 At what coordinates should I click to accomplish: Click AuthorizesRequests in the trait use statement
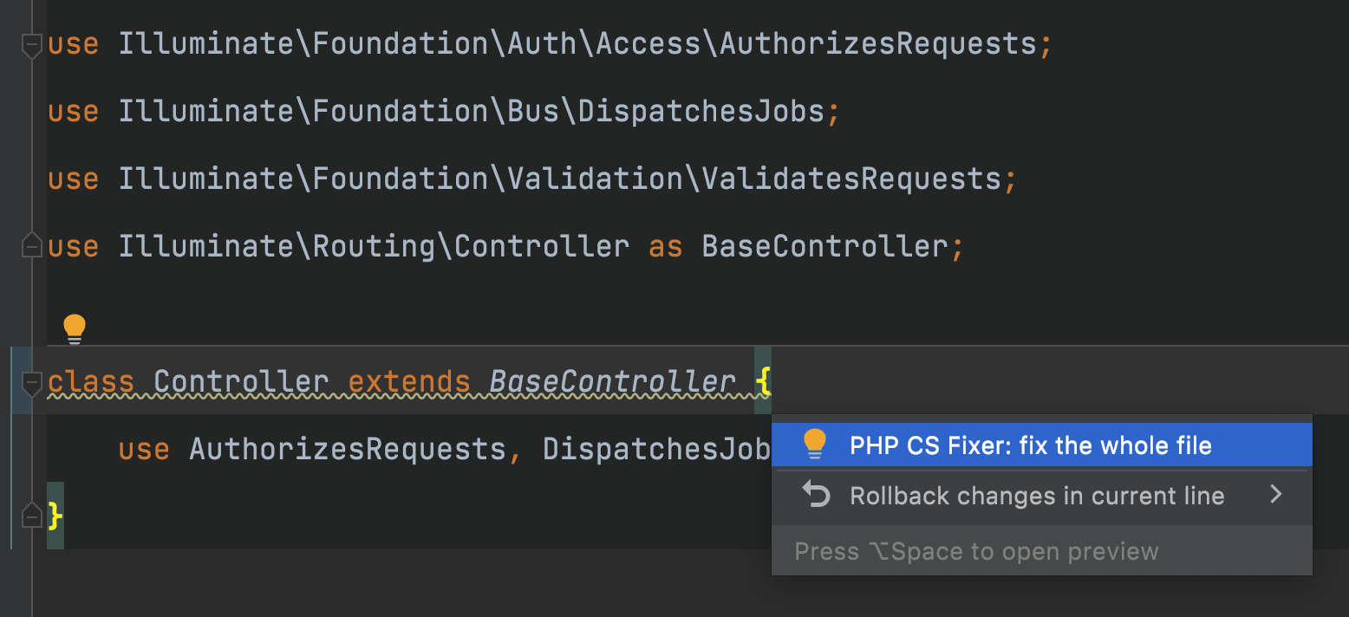348,449
